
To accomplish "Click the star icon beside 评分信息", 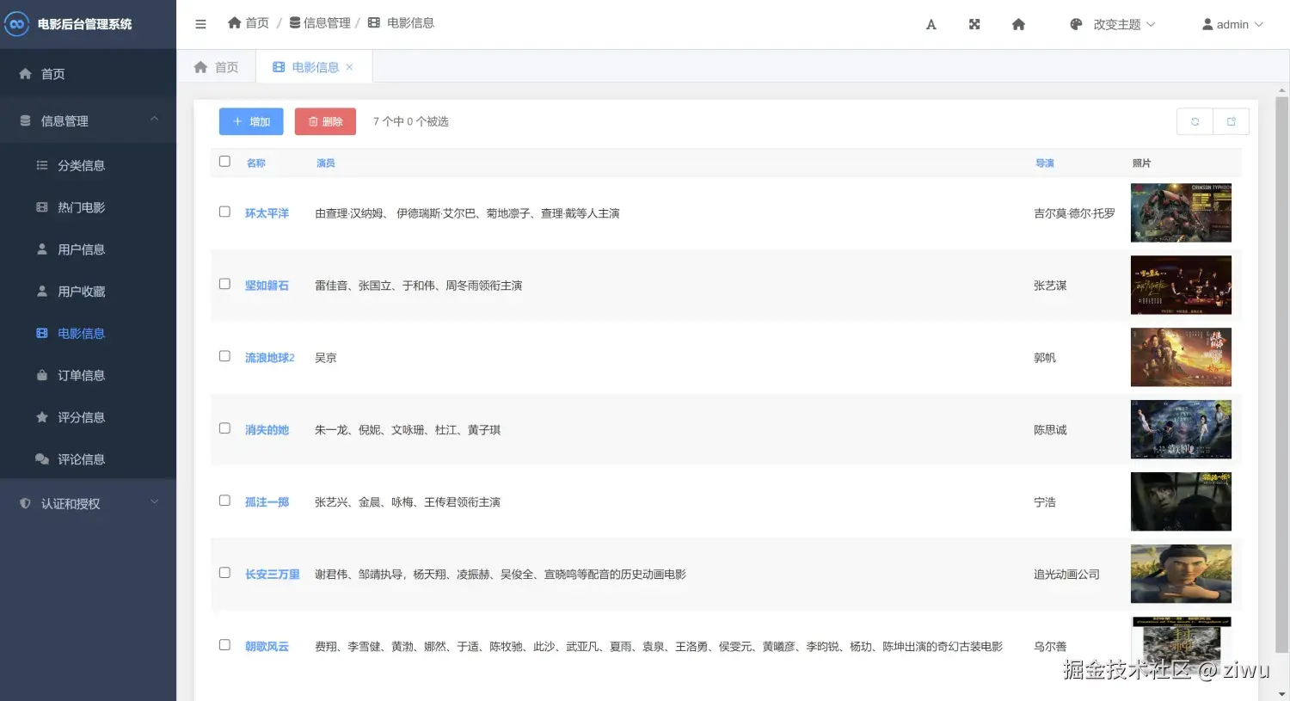I will 42,417.
